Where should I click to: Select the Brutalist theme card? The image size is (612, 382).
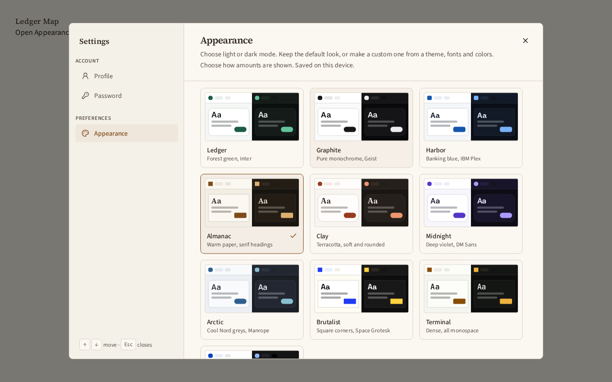361,300
